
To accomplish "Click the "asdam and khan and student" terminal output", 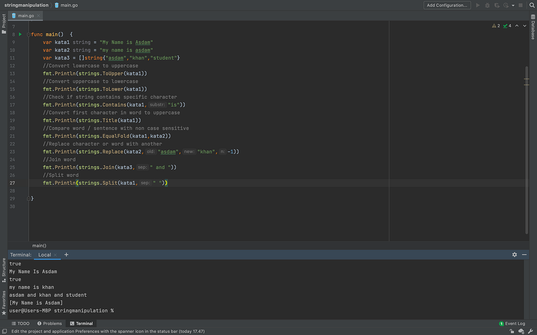I will point(48,295).
